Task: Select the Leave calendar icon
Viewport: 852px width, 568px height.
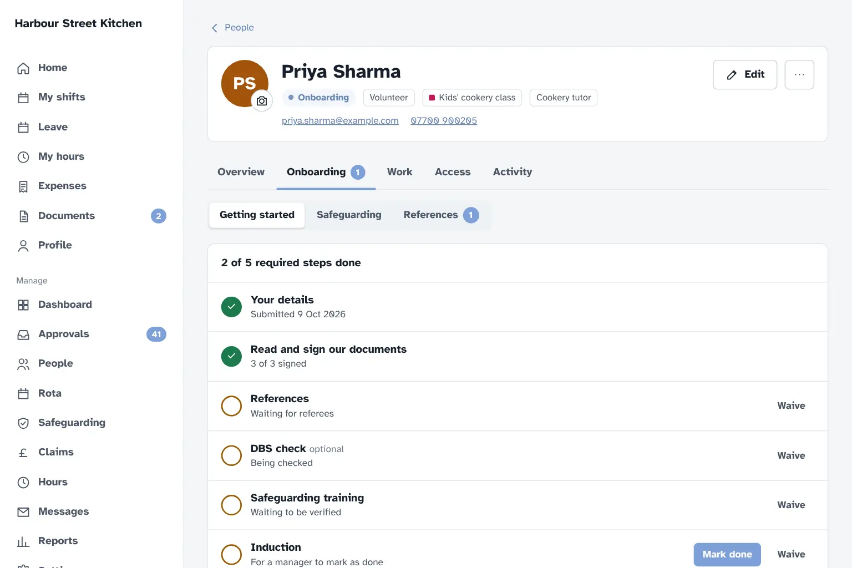Action: (23, 128)
